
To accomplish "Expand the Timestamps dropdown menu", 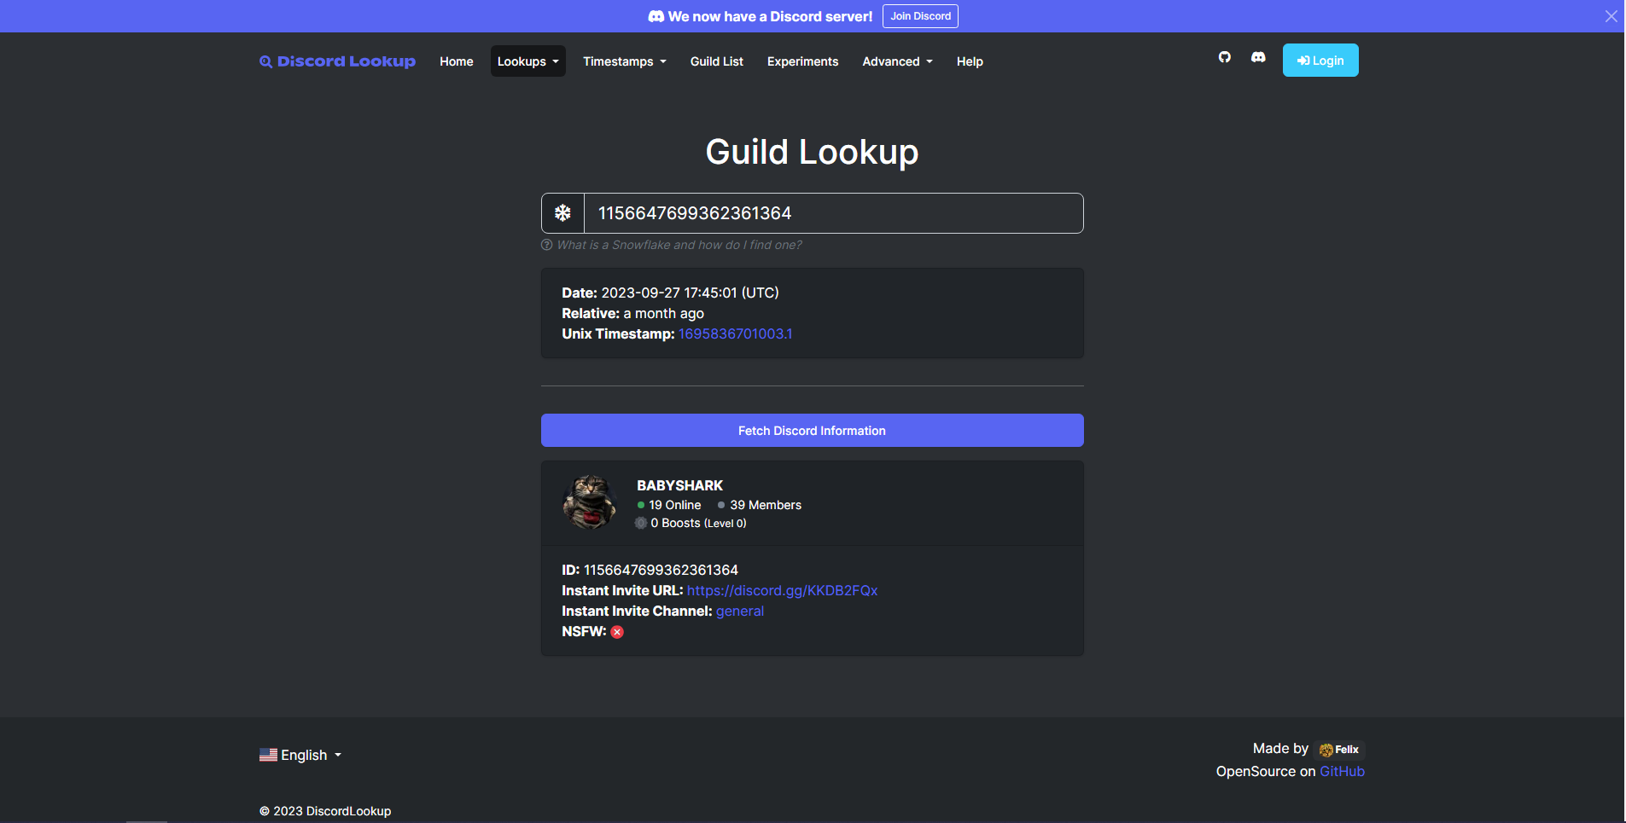I will point(624,61).
